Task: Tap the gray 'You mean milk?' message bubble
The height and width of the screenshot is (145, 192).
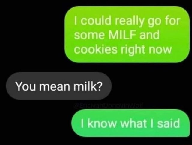Action: click(59, 86)
